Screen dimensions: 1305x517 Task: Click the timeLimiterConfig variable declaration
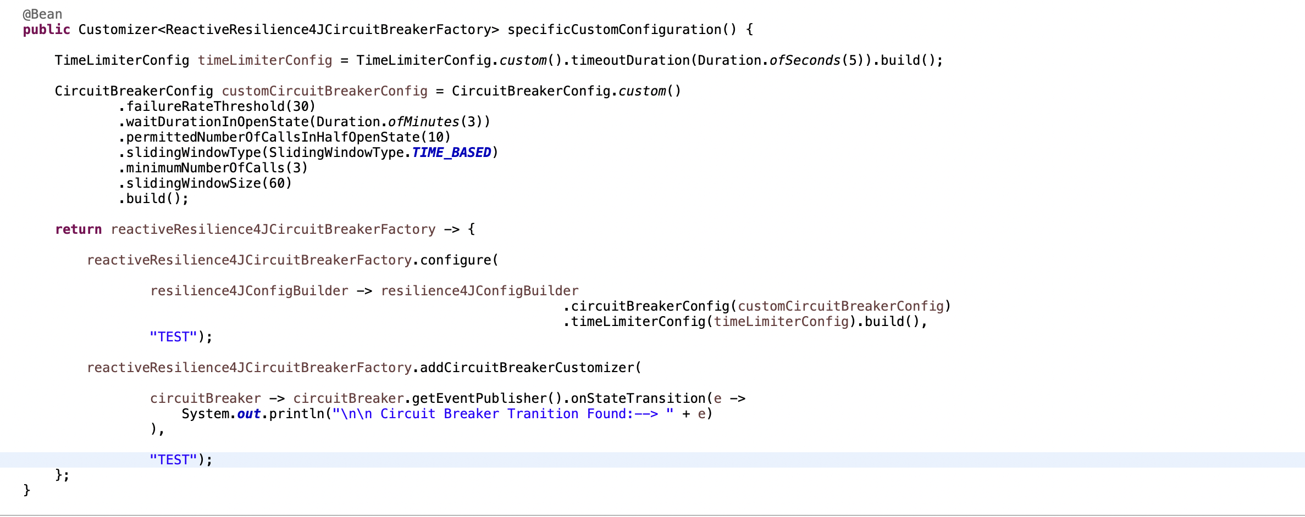click(x=265, y=60)
